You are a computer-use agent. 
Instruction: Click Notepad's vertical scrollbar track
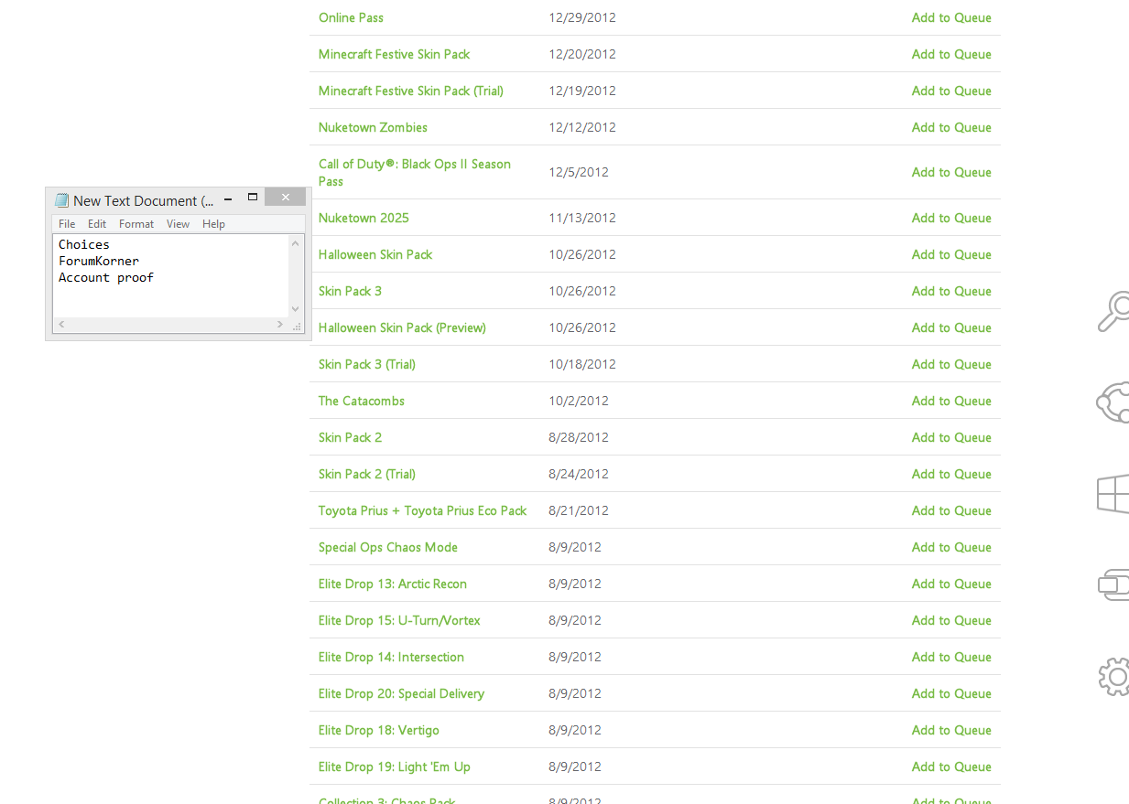click(295, 276)
